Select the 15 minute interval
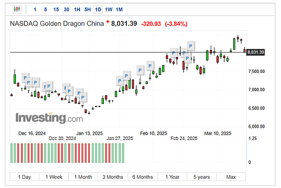Viewport: 281px width, 188px height. click(56, 9)
